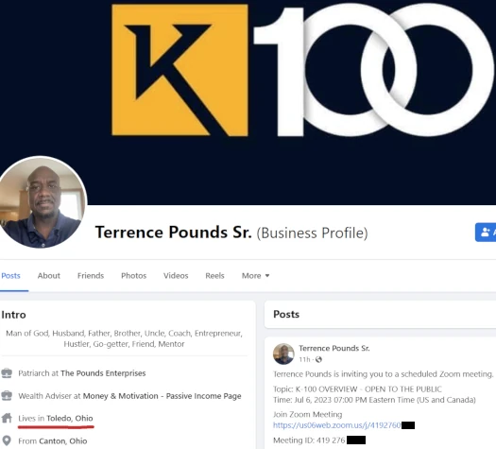The width and height of the screenshot is (496, 449).
Task: Open the round profile picture
Action: click(41, 202)
